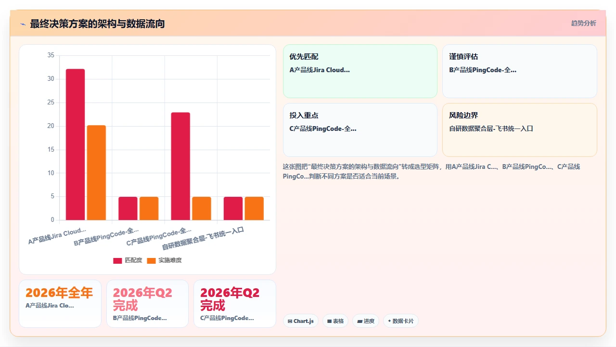Click the x-axis label A产品线Jira Cloud...

pyautogui.click(x=57, y=236)
